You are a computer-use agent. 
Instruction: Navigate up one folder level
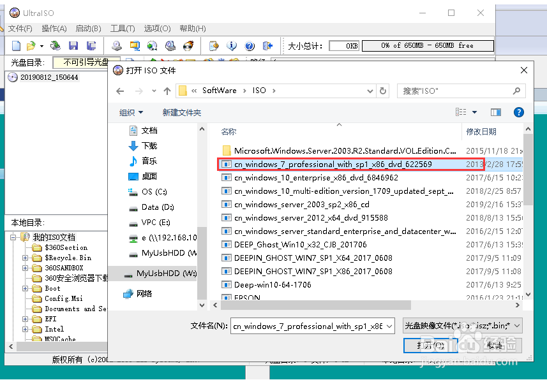166,91
